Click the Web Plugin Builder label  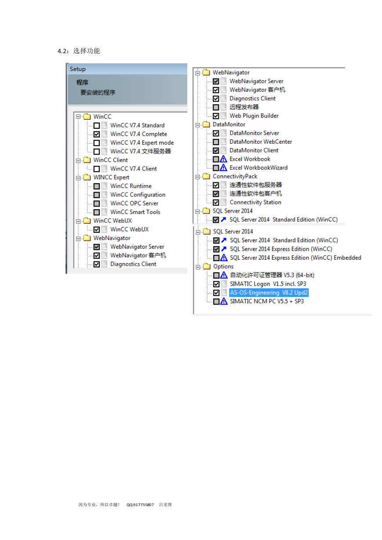click(x=254, y=116)
